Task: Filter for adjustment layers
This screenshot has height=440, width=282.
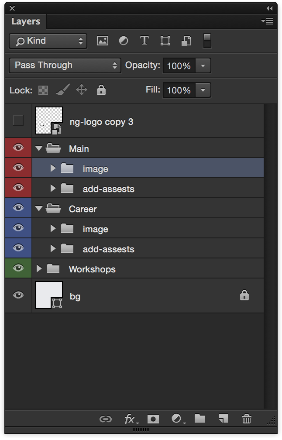Action: pyautogui.click(x=124, y=41)
